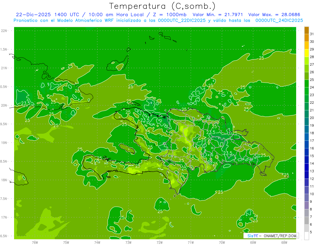This screenshot has height=246, width=319.
Task: Click the "Valor Max. = 28.0686" value
Action: click(274, 15)
